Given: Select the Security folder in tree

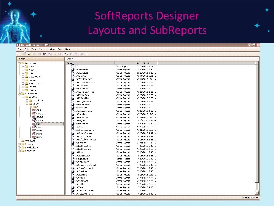Looking at the screenshot, I should click(29, 144).
